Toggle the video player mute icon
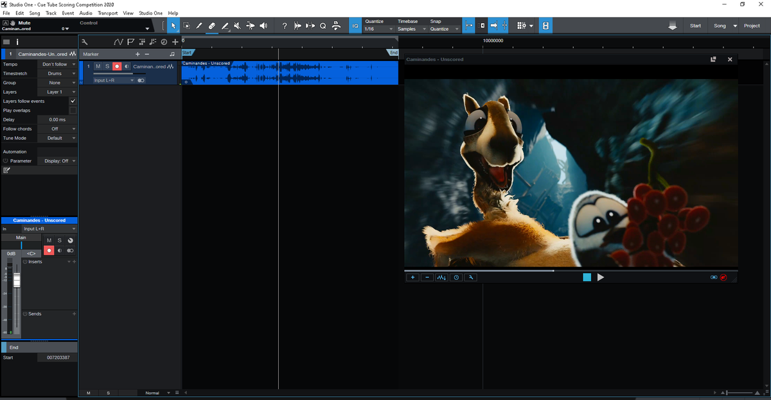This screenshot has width=771, height=400. pos(723,277)
